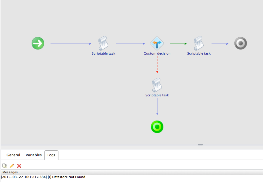Click the green start arrow node
Screen dimensions: 263x182
pos(38,43)
